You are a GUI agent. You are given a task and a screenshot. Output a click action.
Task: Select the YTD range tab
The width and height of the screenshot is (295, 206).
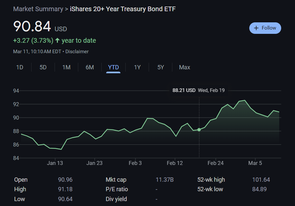click(x=113, y=67)
